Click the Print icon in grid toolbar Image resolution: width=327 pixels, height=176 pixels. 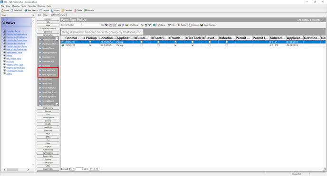[x=119, y=25]
